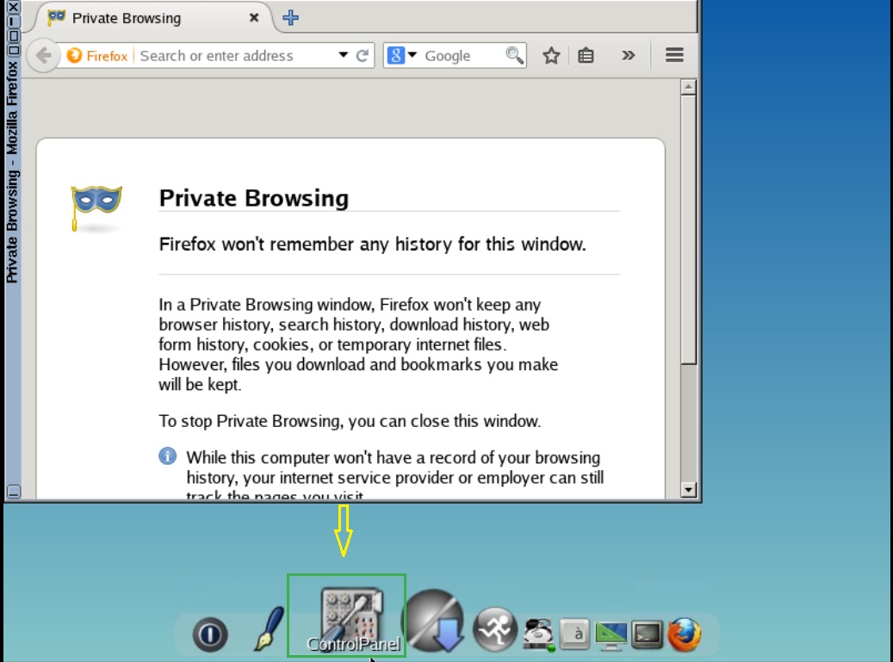
Task: Minimize the Firefox window from title bar
Action: (13, 22)
